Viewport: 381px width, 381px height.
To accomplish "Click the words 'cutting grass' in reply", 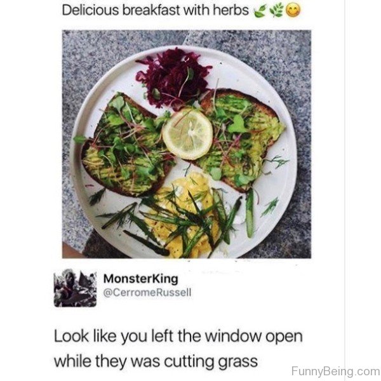I will (211, 361).
